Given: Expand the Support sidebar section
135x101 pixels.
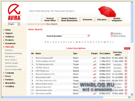Looking at the screenshot, I should [x=4, y=33].
